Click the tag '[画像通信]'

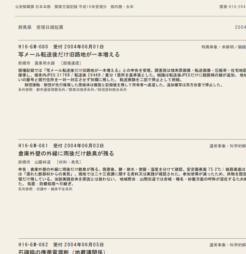coord(71,63)
